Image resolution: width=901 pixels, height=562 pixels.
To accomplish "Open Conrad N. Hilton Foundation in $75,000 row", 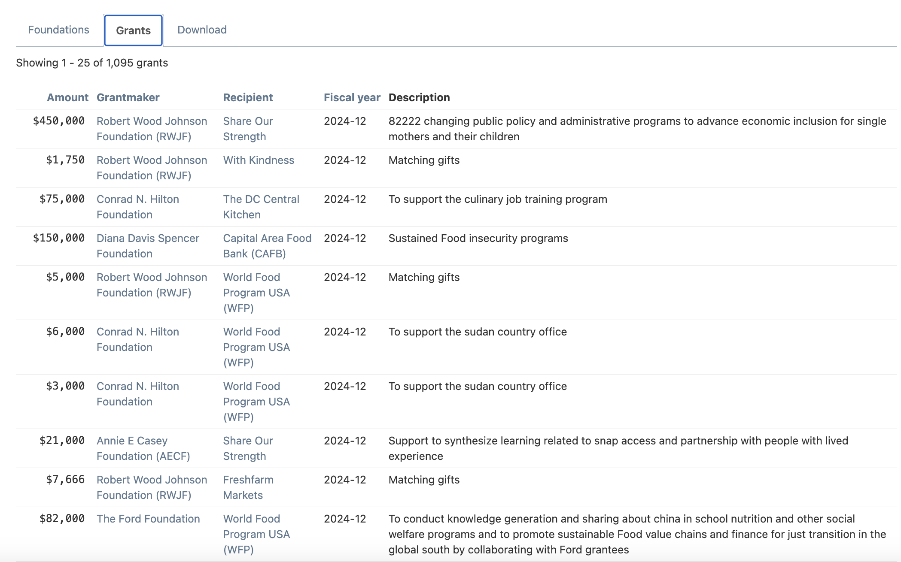I will 137,207.
